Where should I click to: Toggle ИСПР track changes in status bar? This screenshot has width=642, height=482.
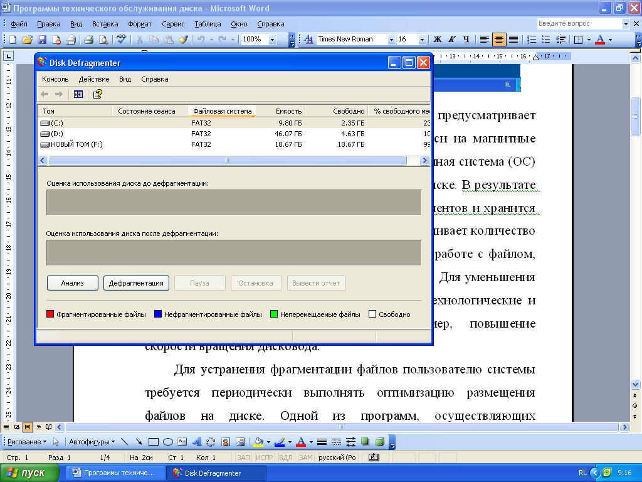(x=264, y=458)
